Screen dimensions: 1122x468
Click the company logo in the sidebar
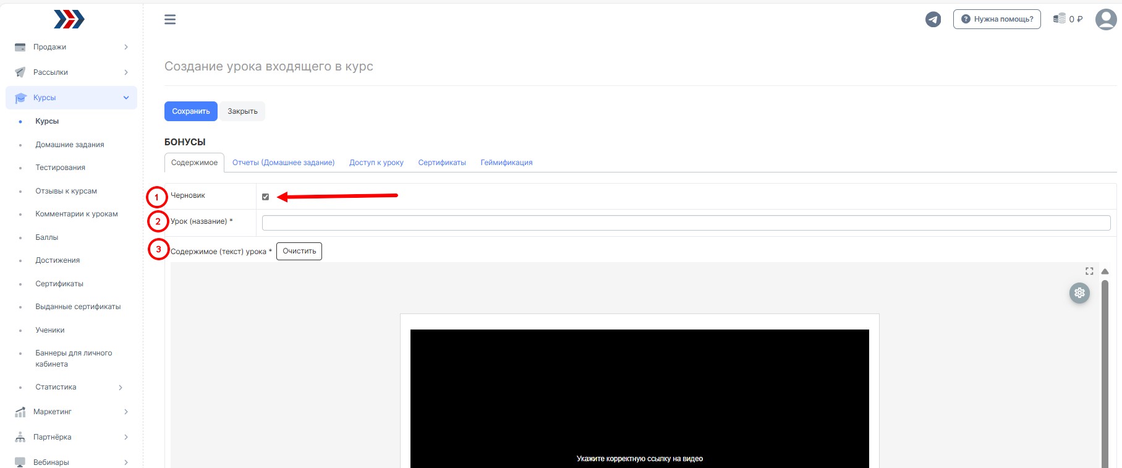pyautogui.click(x=69, y=19)
